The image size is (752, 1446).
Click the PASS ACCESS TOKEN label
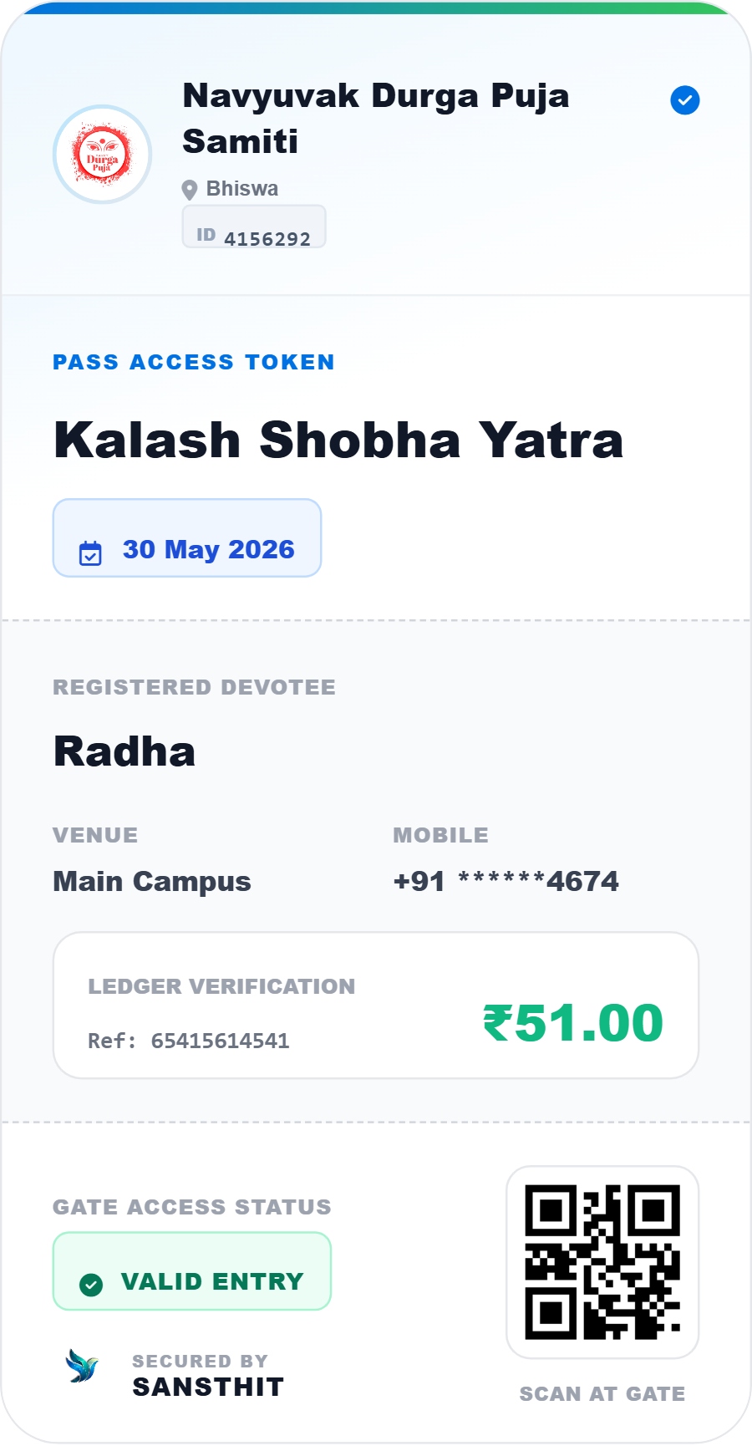tap(194, 362)
